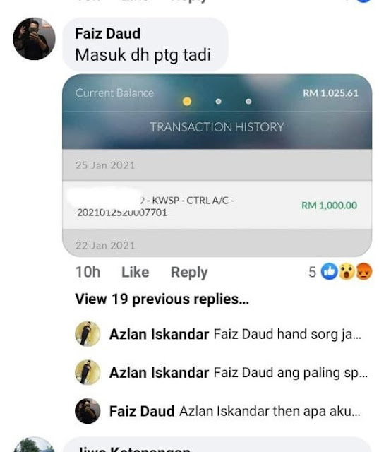The image size is (379, 452).
Task: Click the angry reaction emoji icon
Action: (364, 271)
